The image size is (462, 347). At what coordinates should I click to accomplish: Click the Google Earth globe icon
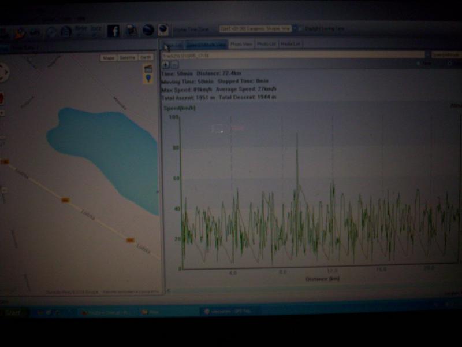[x=148, y=30]
